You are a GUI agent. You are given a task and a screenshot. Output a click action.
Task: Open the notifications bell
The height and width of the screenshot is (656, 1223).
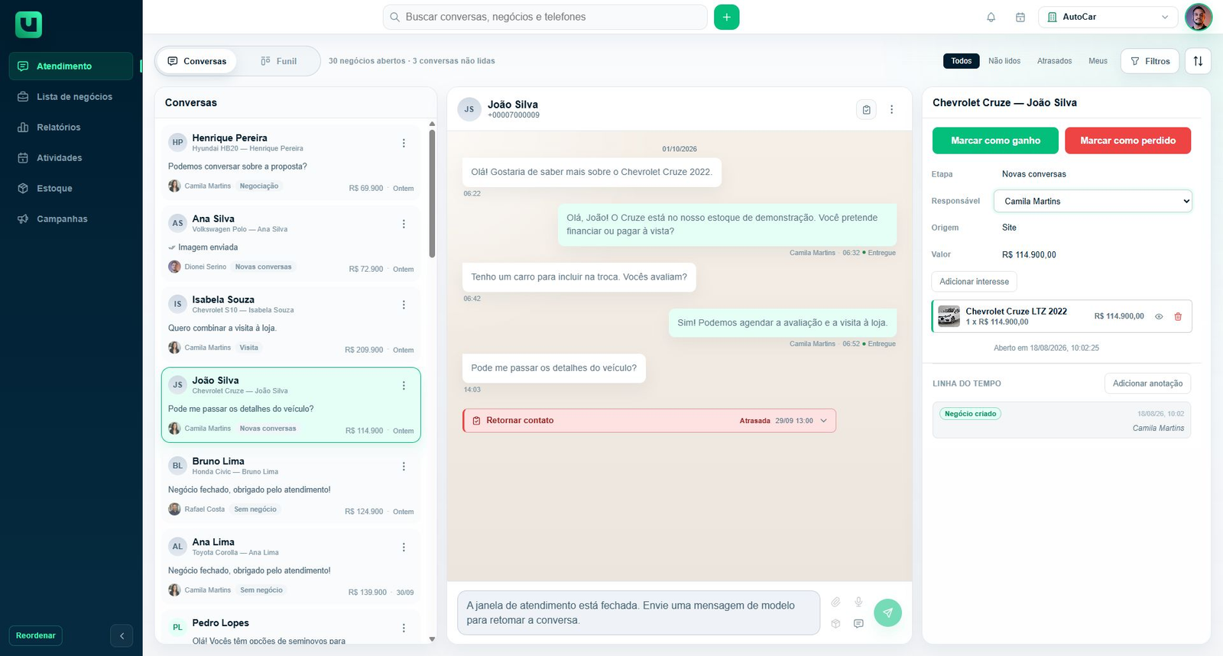pyautogui.click(x=991, y=17)
